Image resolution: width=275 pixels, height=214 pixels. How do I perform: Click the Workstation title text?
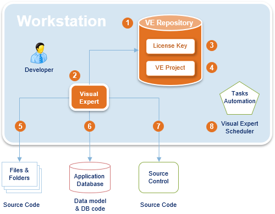[x=62, y=21]
